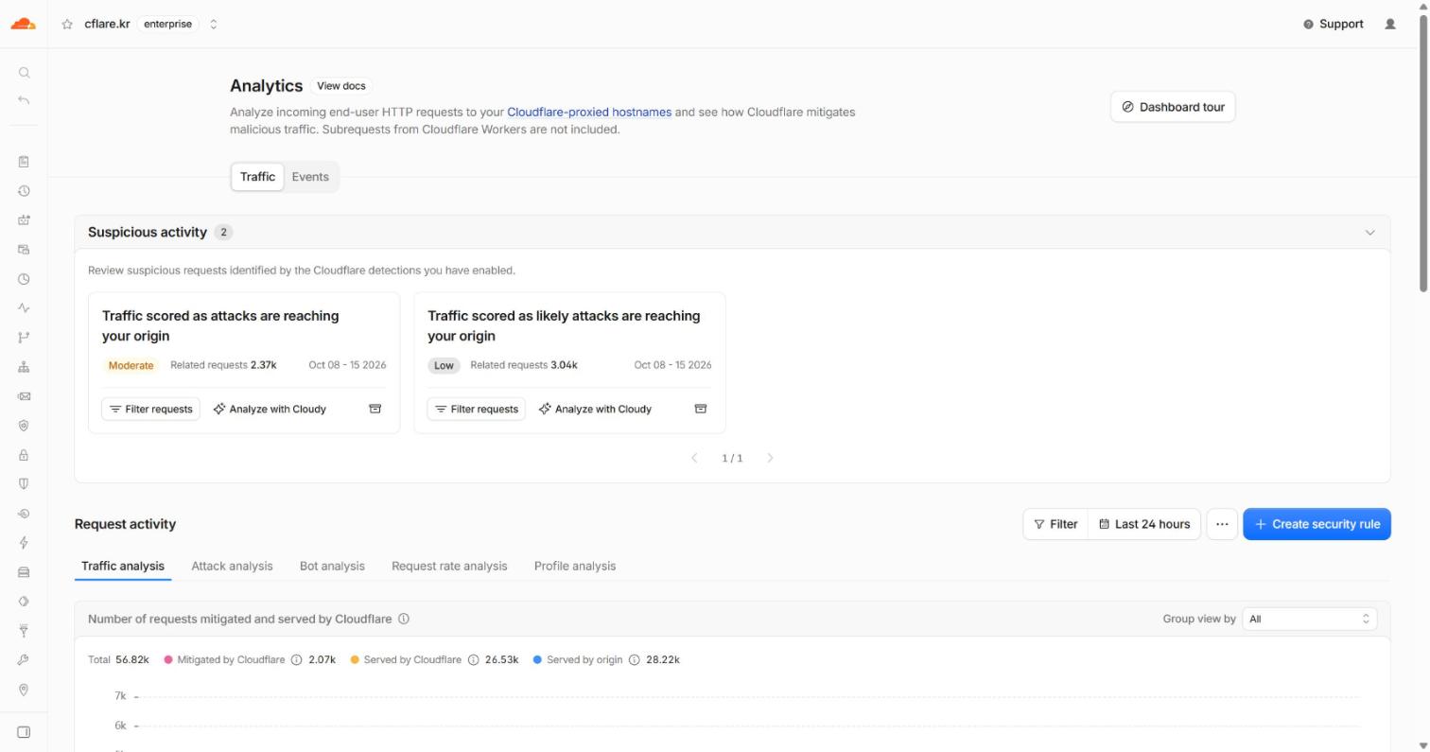Show info for Mitigated by Cloudflare
The width and height of the screenshot is (1430, 752).
pos(296,660)
